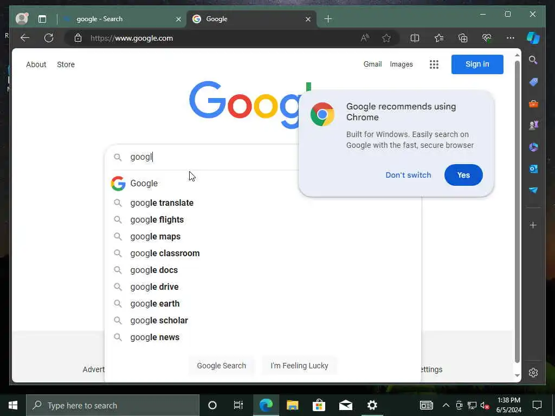Open a new tab with the plus button
Screen dimensions: 555x416
(x=328, y=19)
